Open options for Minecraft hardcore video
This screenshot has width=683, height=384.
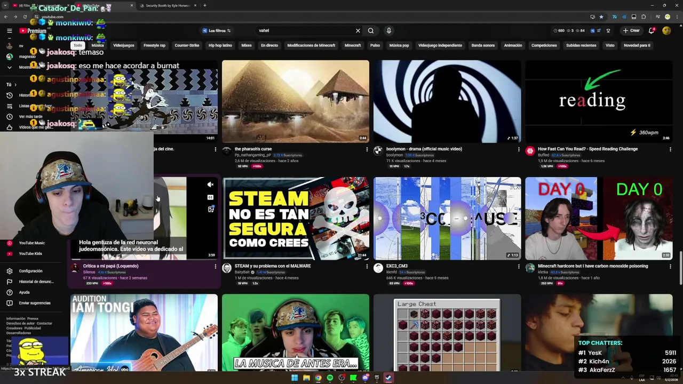[x=670, y=266]
